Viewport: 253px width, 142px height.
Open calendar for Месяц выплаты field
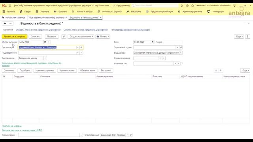click(45, 42)
